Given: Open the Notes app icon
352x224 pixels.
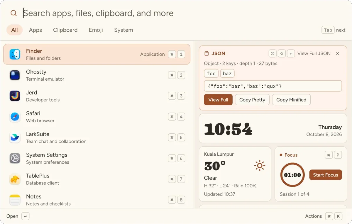Looking at the screenshot, I should pos(15,200).
